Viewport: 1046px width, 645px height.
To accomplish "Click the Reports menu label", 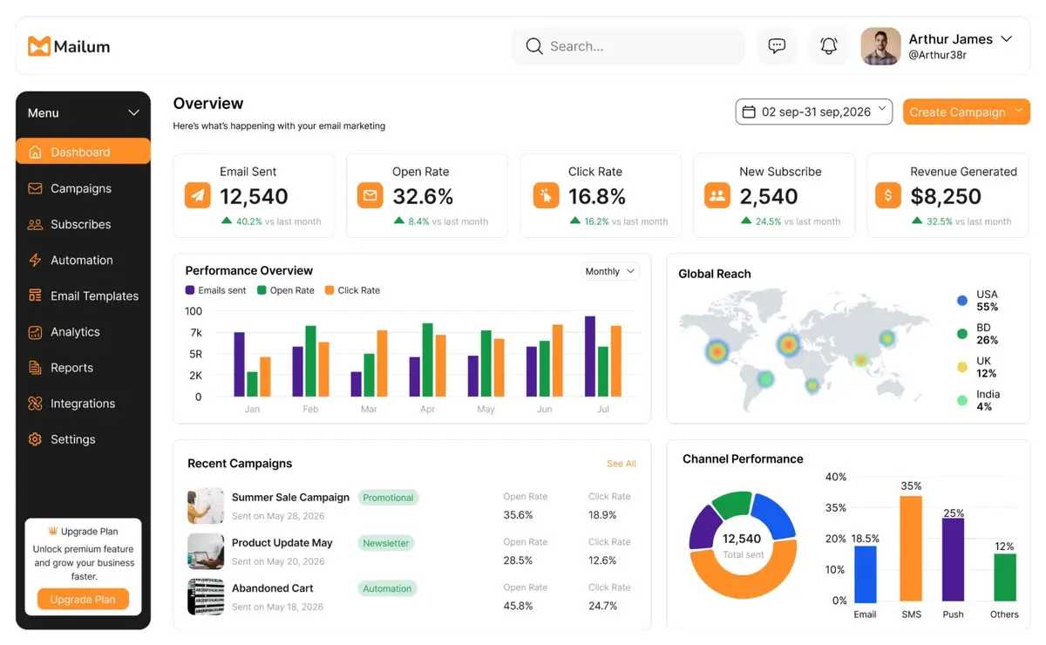I will 71,368.
